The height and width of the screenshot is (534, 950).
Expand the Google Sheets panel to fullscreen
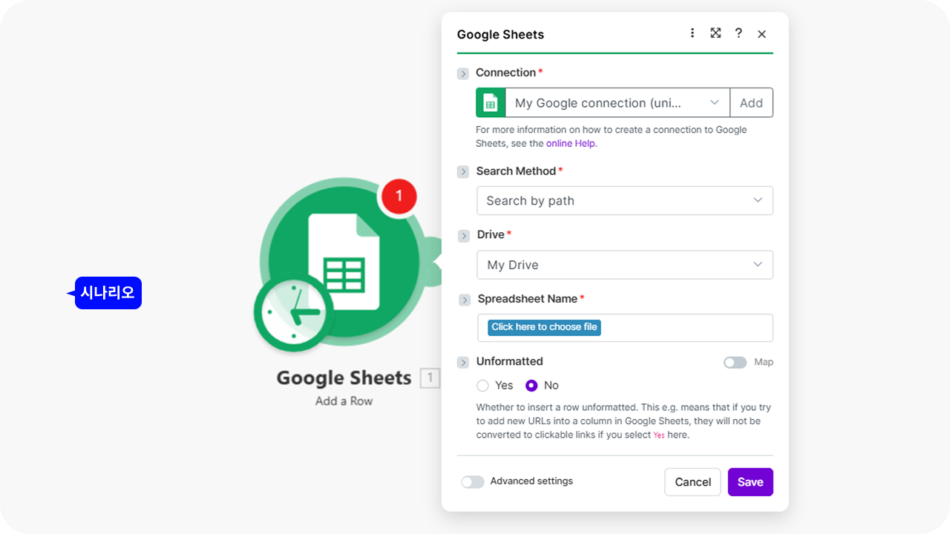tap(715, 33)
